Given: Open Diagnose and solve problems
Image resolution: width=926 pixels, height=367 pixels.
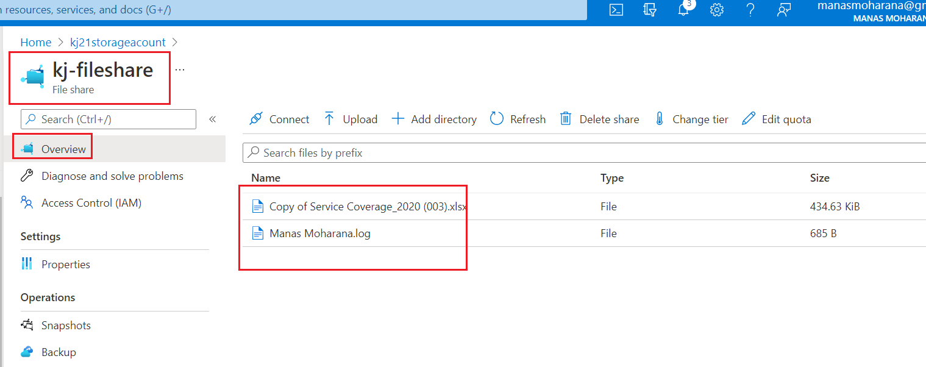Looking at the screenshot, I should pos(113,176).
